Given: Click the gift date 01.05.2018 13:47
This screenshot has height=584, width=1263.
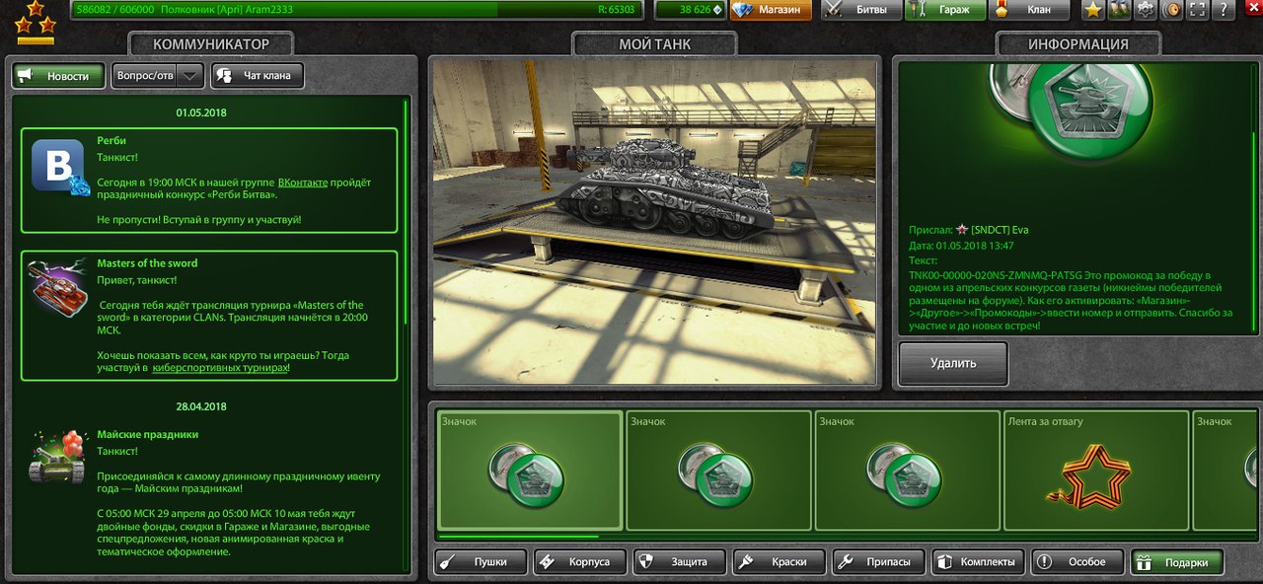Looking at the screenshot, I should pyautogui.click(x=974, y=246).
